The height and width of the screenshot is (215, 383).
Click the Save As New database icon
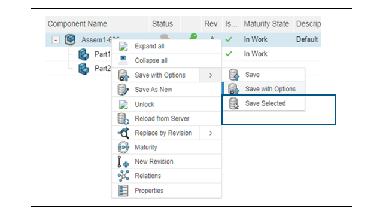(x=123, y=90)
